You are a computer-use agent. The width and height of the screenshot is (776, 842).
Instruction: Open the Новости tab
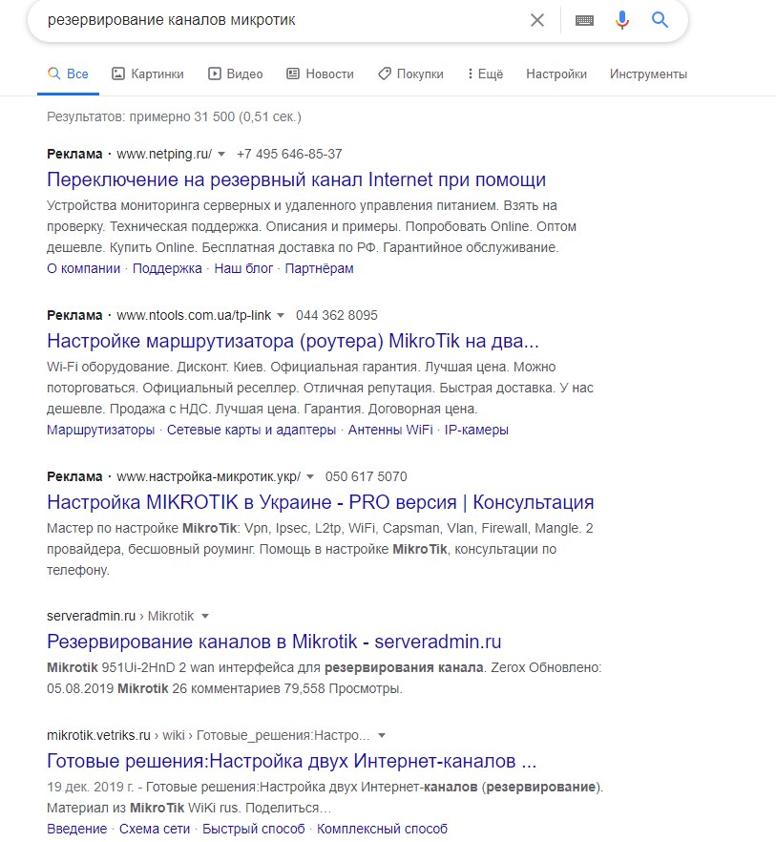click(x=320, y=74)
